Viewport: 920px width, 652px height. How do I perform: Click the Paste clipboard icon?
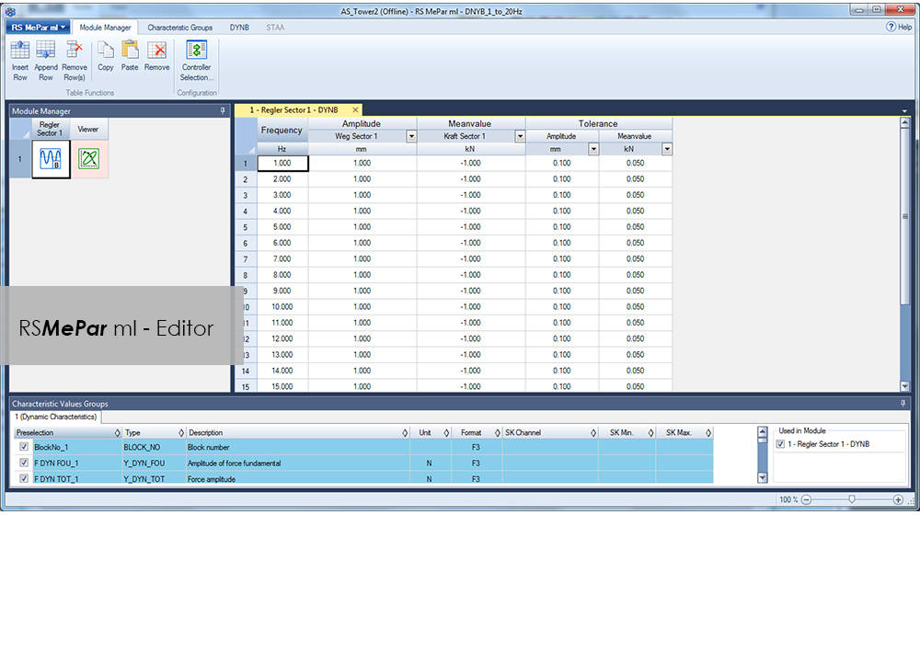[130, 51]
